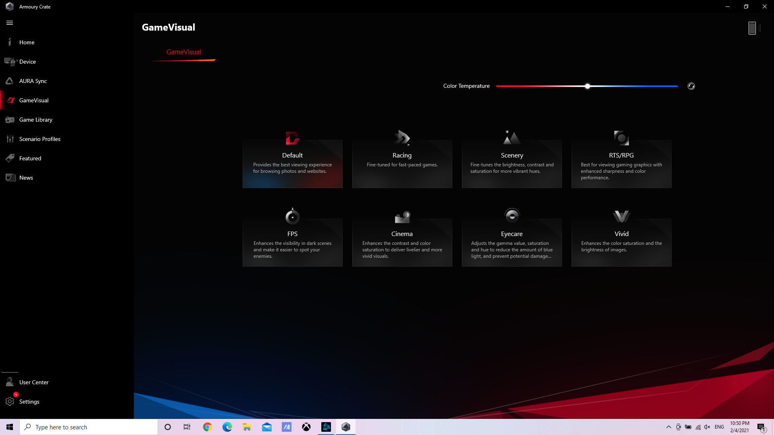774x435 pixels.
Task: Enable the Eyecare mode card
Action: 512,242
